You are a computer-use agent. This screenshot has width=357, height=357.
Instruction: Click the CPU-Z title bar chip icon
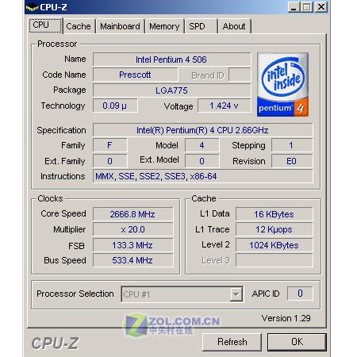[32, 7]
